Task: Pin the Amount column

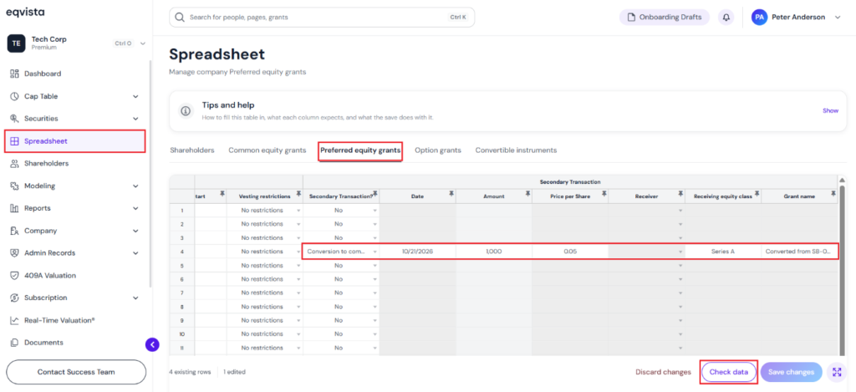Action: point(528,193)
